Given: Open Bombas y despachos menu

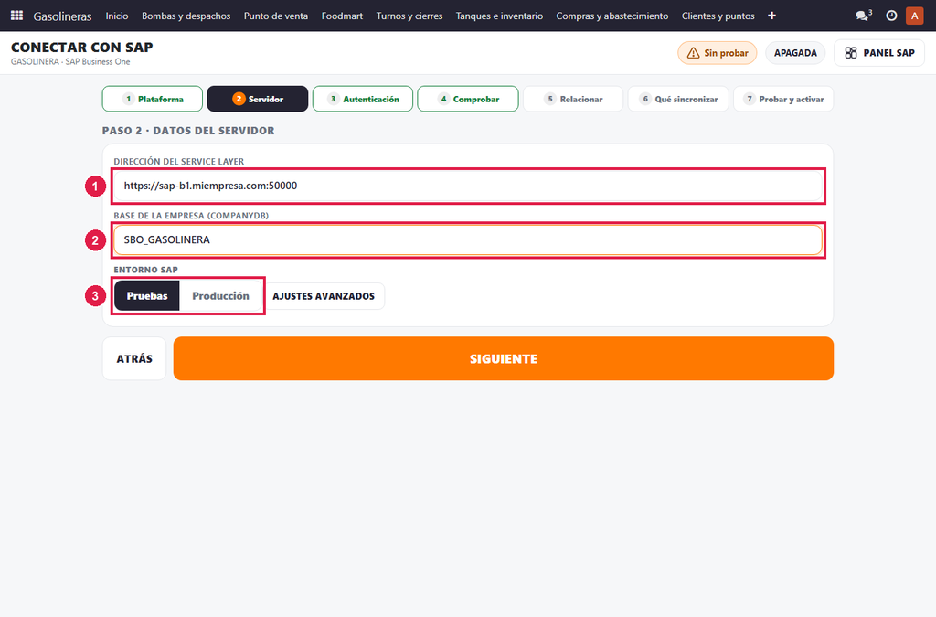Looking at the screenshot, I should [x=186, y=16].
